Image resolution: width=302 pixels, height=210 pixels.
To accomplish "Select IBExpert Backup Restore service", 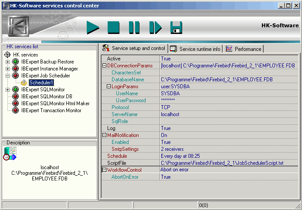I will [48, 62].
